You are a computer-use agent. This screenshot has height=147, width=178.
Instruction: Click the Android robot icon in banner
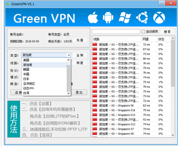(108, 17)
